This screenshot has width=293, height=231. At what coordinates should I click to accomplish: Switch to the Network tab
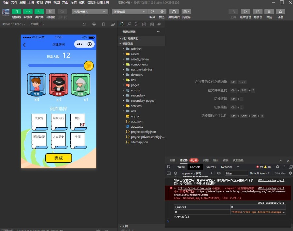click(226, 167)
